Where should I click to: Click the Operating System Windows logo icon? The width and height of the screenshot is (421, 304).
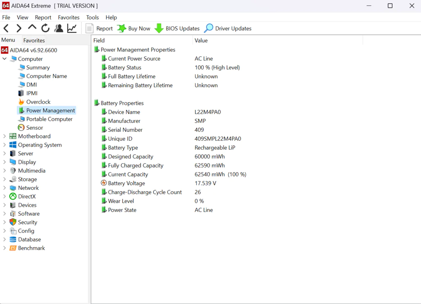coord(13,145)
